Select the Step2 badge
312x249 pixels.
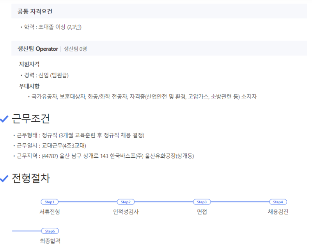[x=126, y=202]
